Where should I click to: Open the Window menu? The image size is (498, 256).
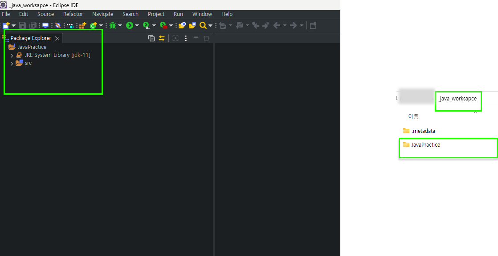[x=202, y=14]
